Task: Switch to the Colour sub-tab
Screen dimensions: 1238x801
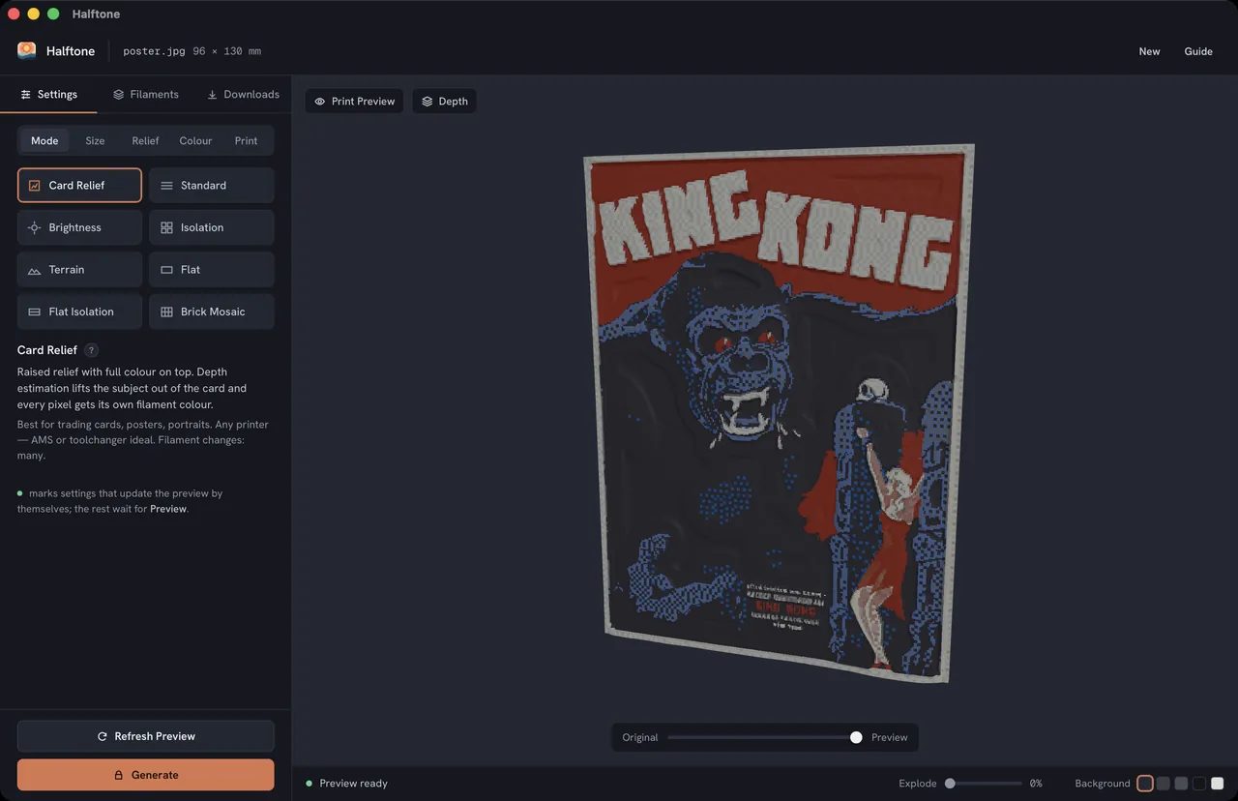Action: (195, 140)
